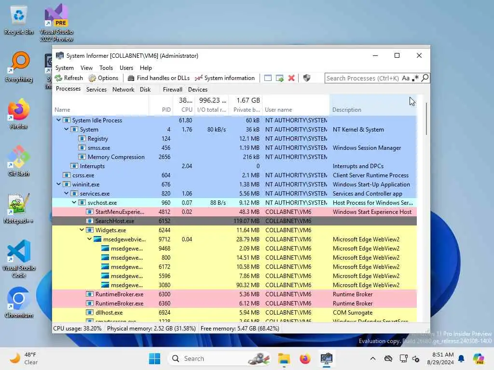
Task: Click the find window and thread icon
Action: click(279, 78)
